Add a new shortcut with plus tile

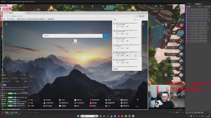point(75,41)
